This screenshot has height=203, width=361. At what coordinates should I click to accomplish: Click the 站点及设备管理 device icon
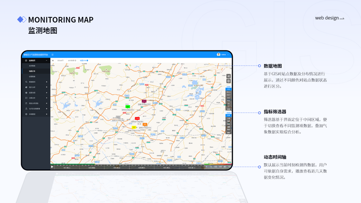click(26, 109)
